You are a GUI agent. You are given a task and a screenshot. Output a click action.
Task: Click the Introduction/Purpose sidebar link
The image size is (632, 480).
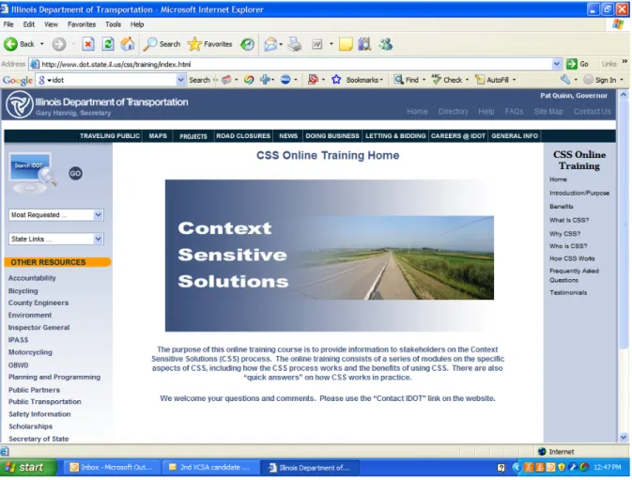click(x=579, y=194)
